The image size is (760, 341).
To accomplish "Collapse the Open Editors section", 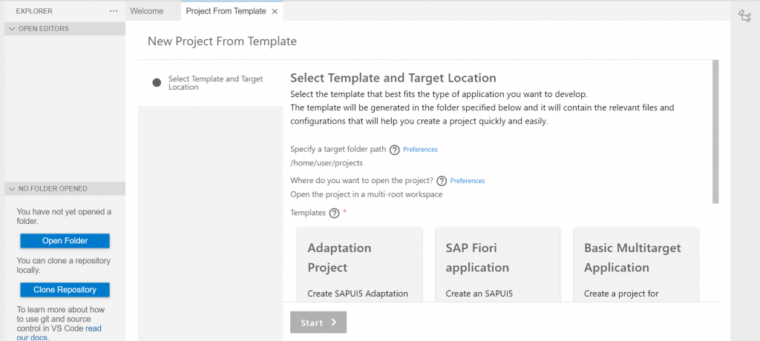I will click(65, 29).
